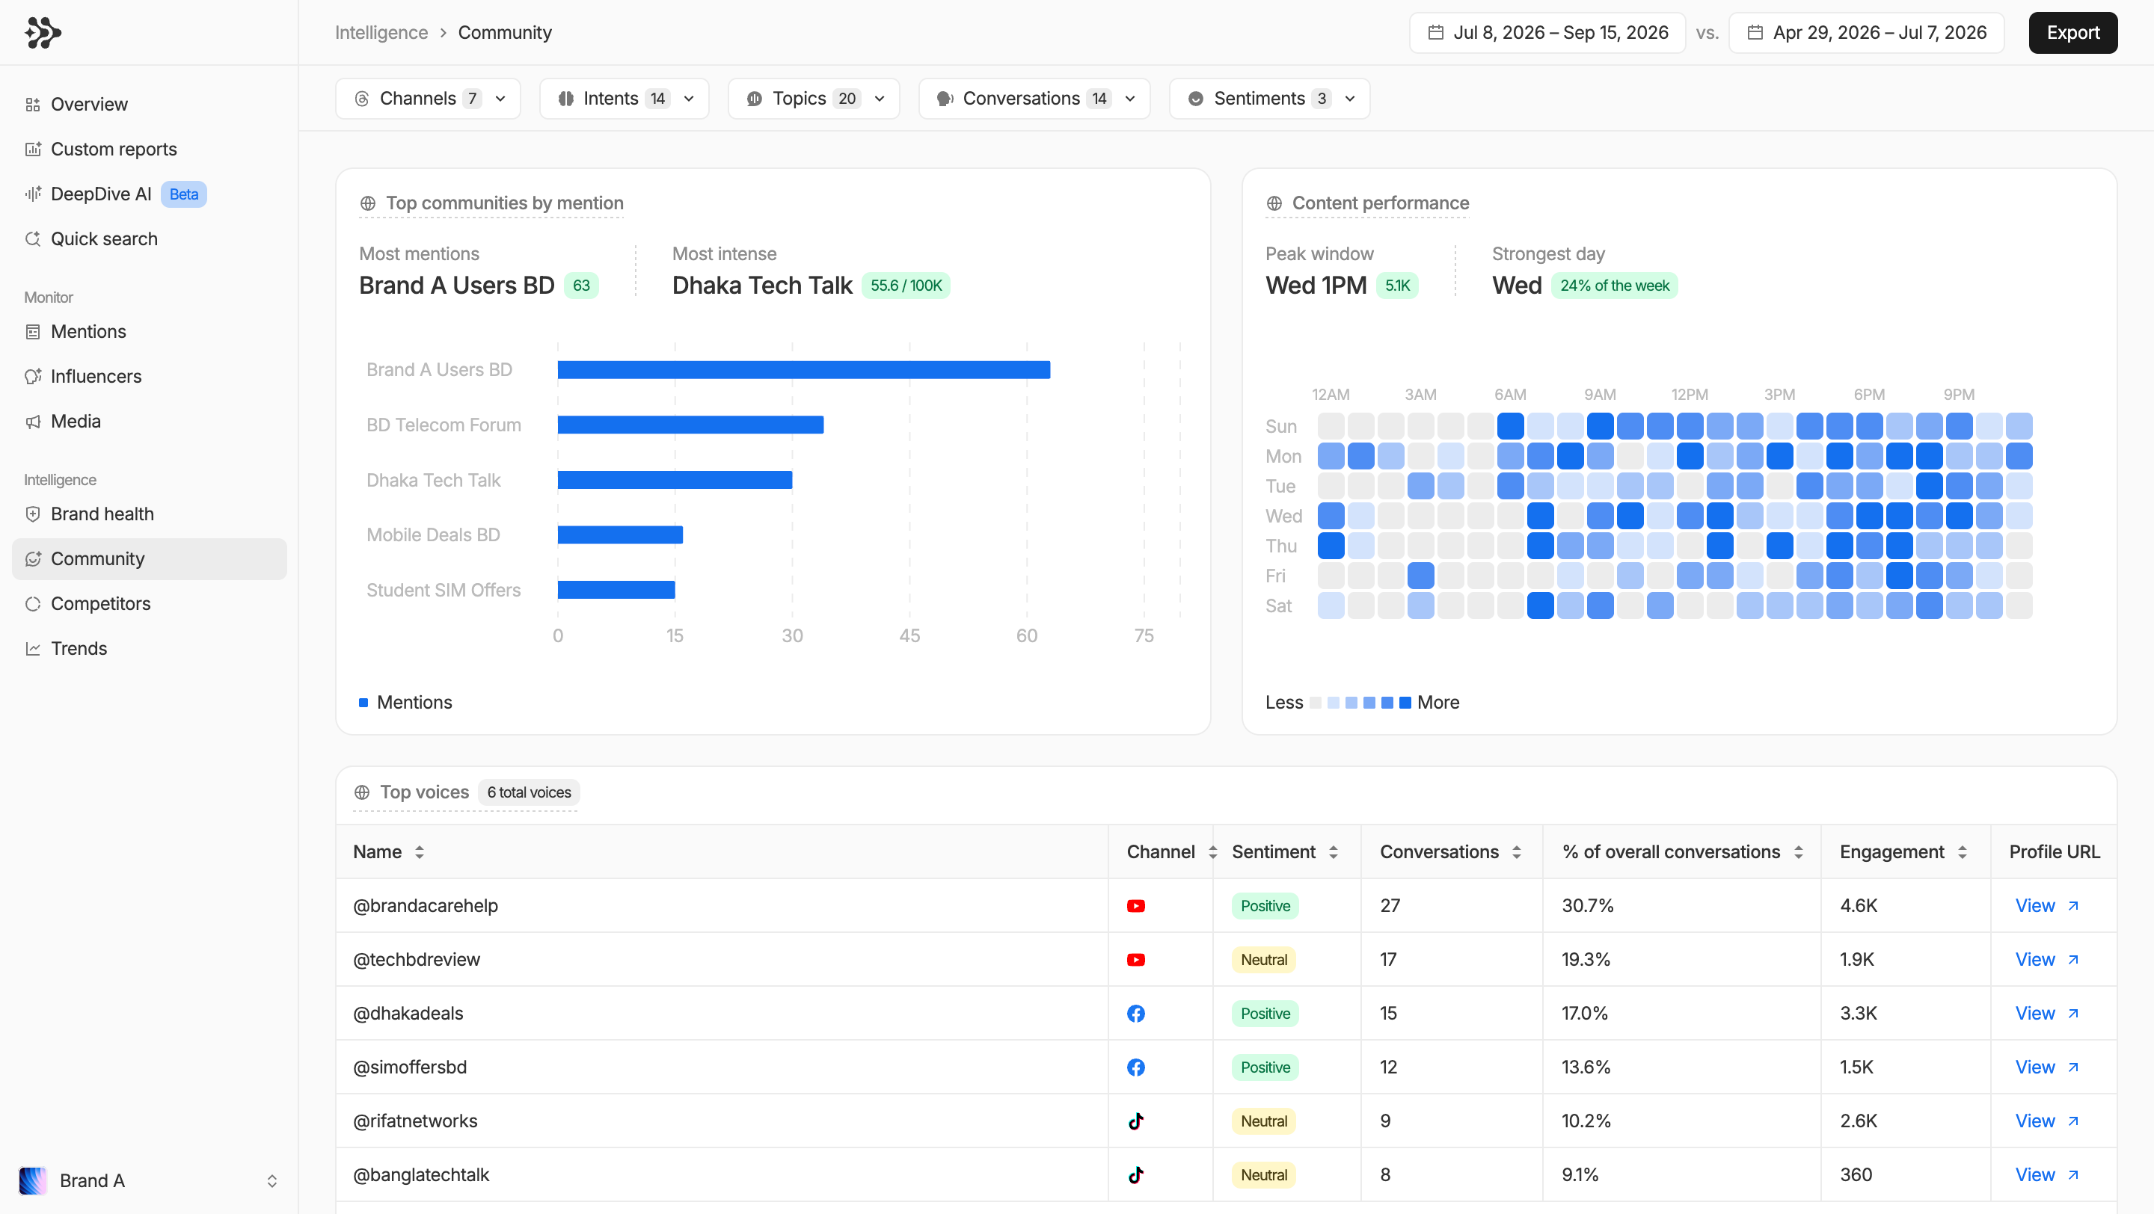Click the Export button
Screen dimensions: 2154x1214
(2072, 33)
